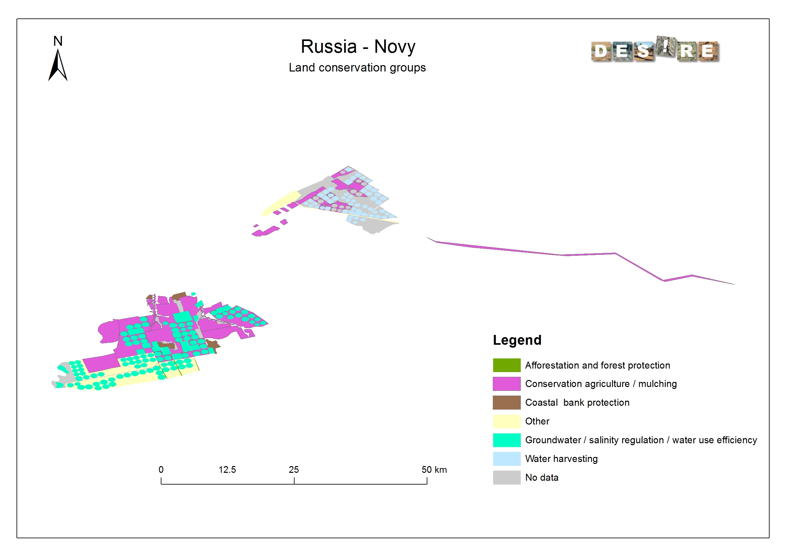The height and width of the screenshot is (557, 788).
Task: Click the DESIRE project logo
Action: (x=655, y=50)
